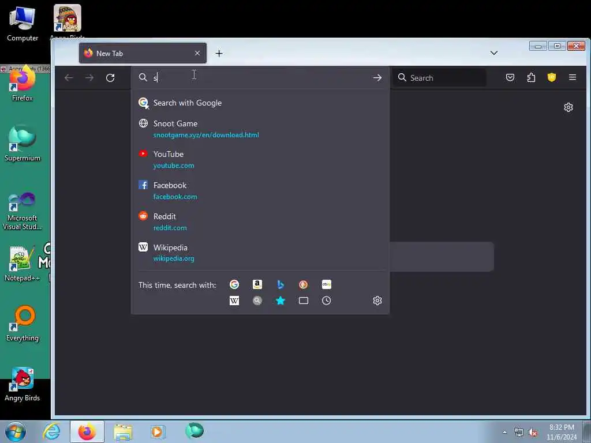Show hidden tray icons arrow
The height and width of the screenshot is (443, 591).
point(504,432)
